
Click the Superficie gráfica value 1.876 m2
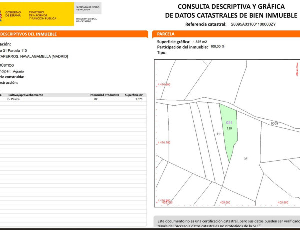(200, 42)
